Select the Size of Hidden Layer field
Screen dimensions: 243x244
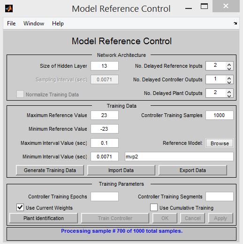[105, 66]
